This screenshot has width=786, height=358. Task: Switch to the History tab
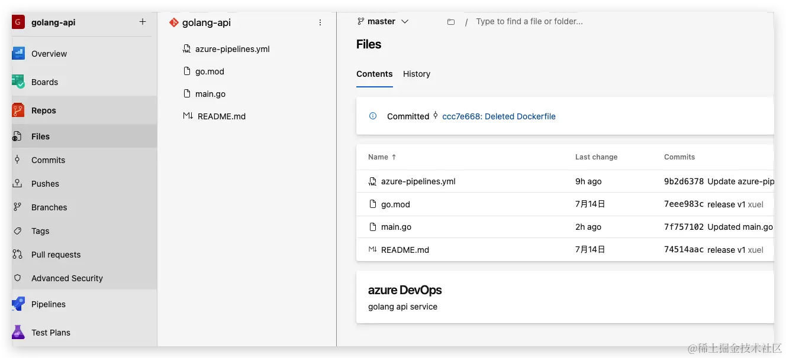click(417, 74)
